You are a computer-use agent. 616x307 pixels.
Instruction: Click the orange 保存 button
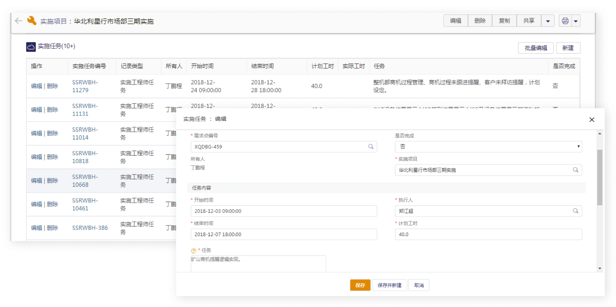click(x=360, y=285)
